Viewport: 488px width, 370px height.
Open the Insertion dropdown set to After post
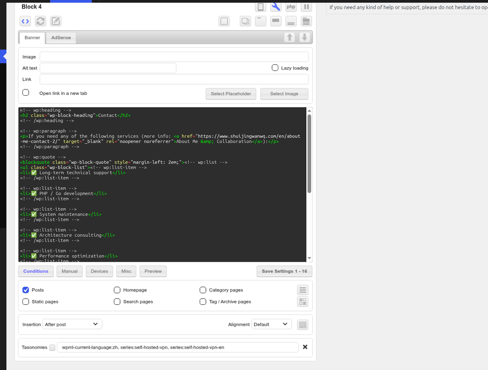click(x=72, y=324)
